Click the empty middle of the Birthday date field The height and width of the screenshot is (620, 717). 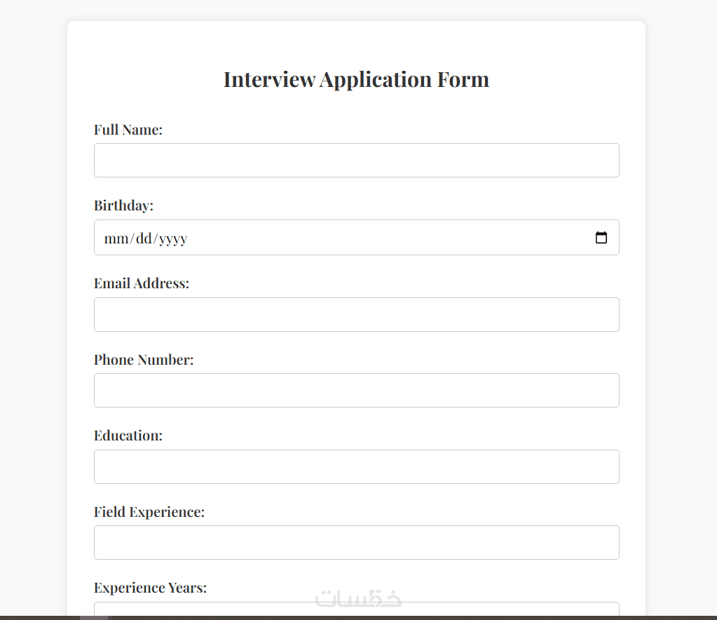pyautogui.click(x=385, y=238)
